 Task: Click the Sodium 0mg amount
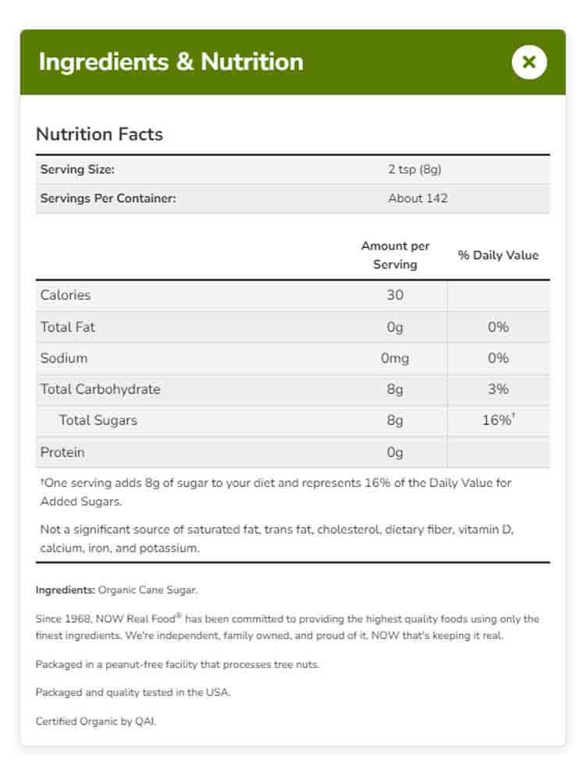click(x=395, y=358)
